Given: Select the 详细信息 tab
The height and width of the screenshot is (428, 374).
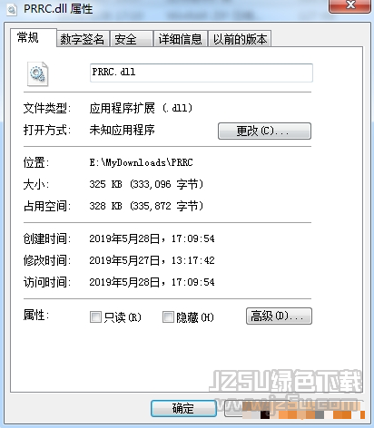Looking at the screenshot, I should pyautogui.click(x=181, y=39).
